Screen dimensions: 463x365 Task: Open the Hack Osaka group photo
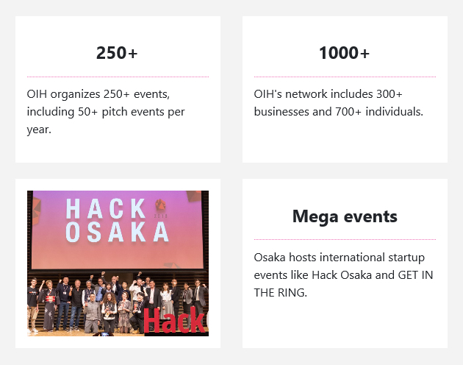pos(118,263)
